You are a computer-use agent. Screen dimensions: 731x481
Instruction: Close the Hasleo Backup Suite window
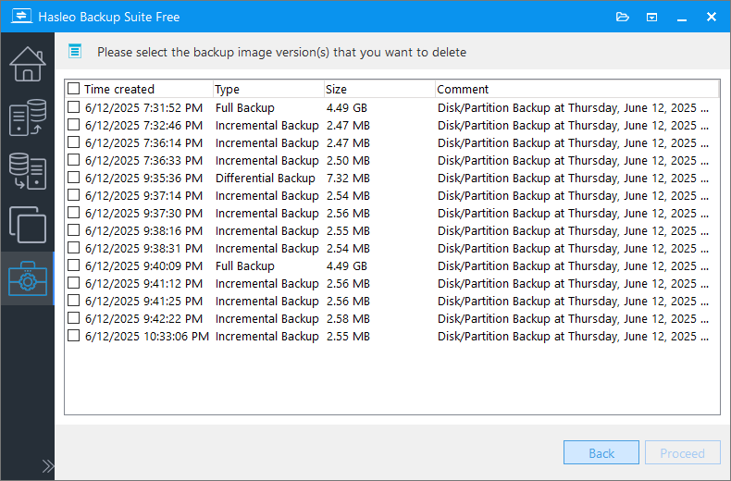click(x=712, y=17)
